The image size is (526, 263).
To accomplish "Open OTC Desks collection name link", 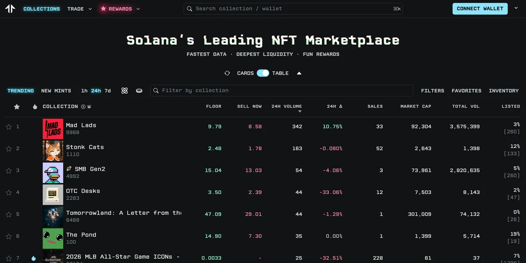I will pos(83,191).
